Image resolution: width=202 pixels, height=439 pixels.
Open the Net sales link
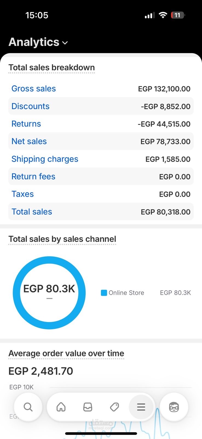pyautogui.click(x=29, y=141)
